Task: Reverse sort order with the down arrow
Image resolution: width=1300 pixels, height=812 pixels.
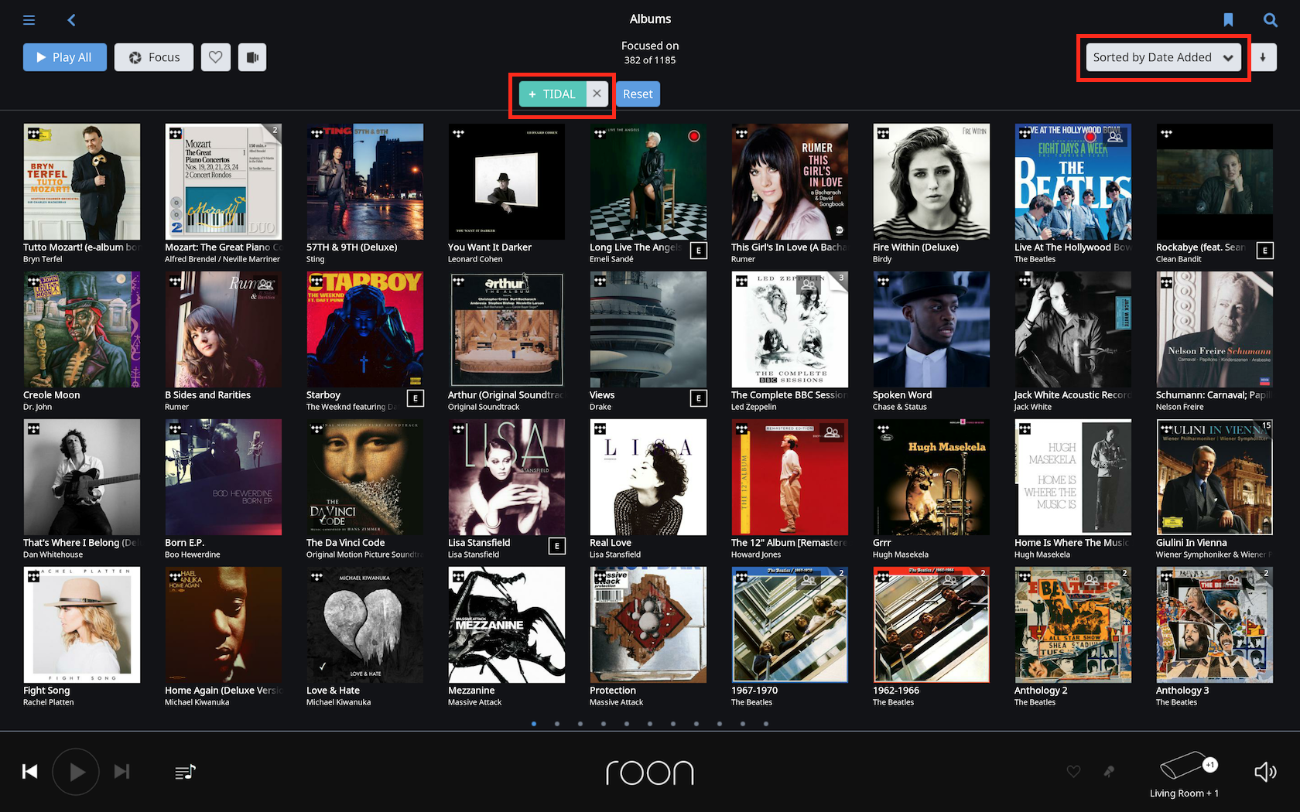Action: pyautogui.click(x=1263, y=57)
